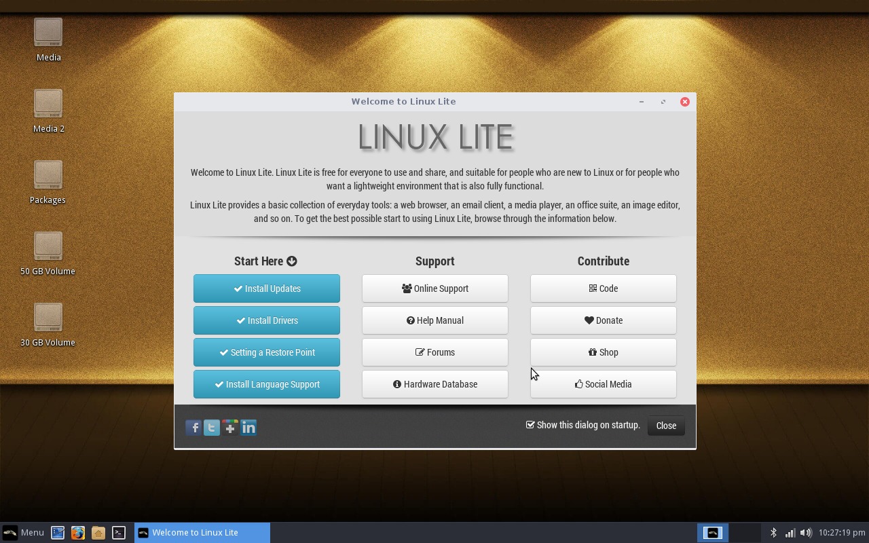Open the Facebook social icon

pyautogui.click(x=193, y=428)
